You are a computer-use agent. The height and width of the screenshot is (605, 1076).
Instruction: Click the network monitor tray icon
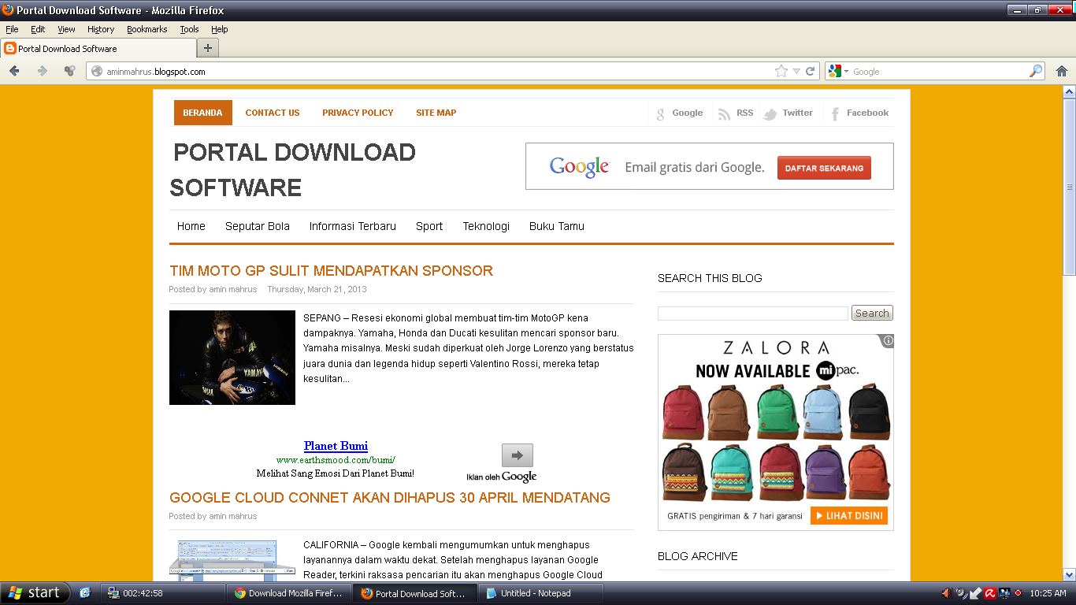pyautogui.click(x=1004, y=593)
